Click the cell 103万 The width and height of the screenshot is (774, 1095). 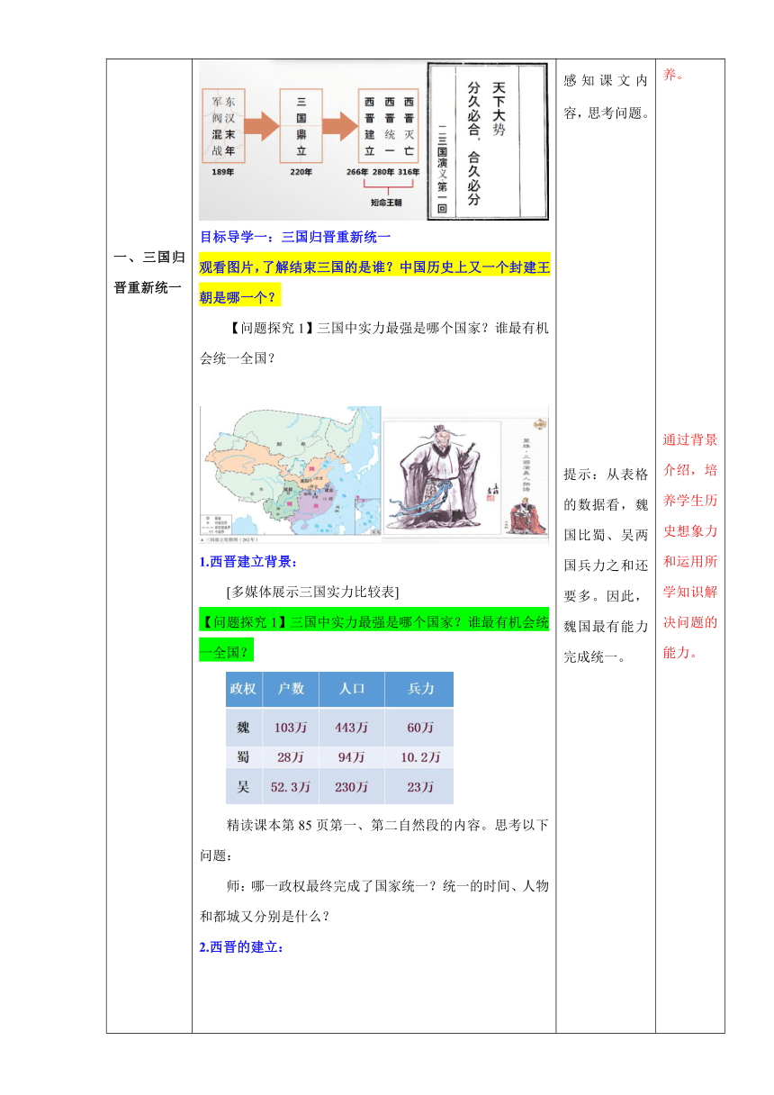[x=291, y=727]
